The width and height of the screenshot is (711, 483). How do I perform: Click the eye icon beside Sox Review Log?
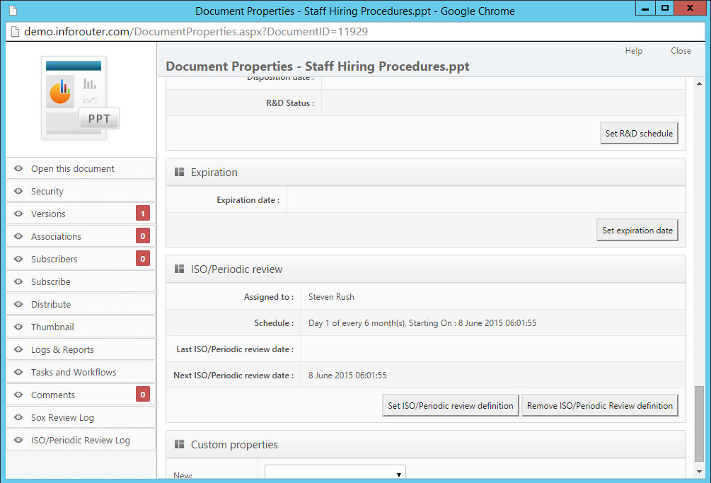point(18,418)
